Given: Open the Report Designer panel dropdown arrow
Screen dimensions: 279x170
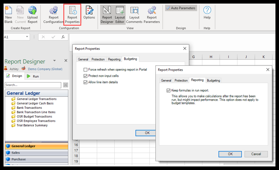Looking at the screenshot, I should (54, 61).
